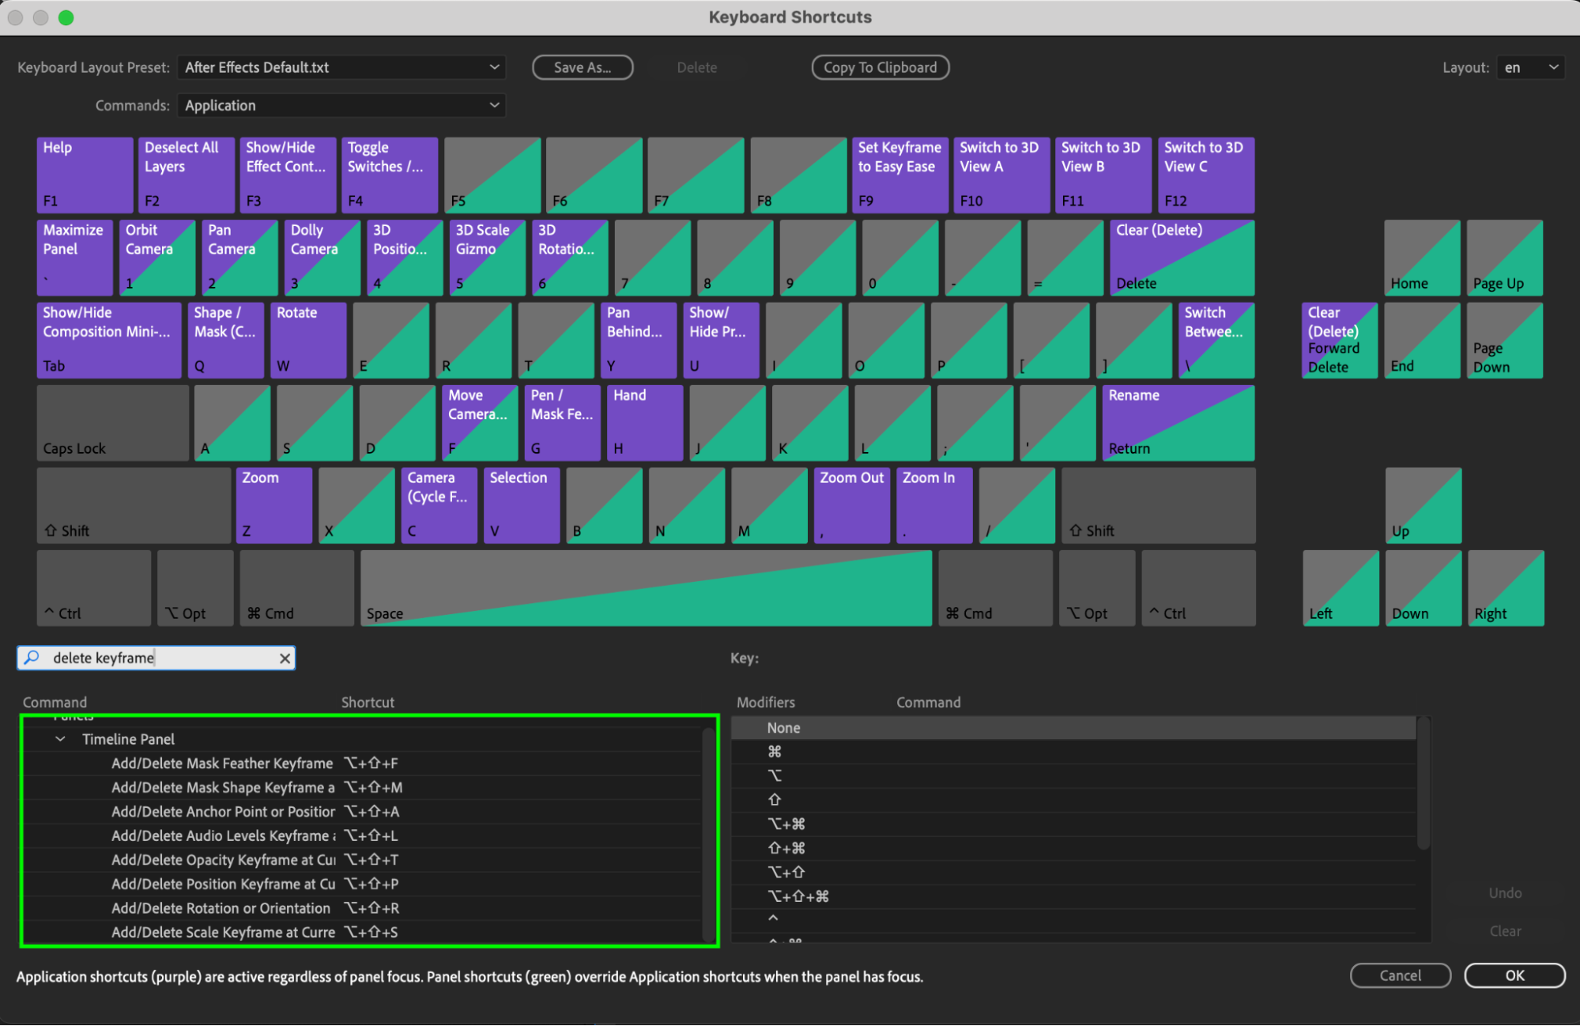Toggle the left Opt modifier key

(194, 589)
